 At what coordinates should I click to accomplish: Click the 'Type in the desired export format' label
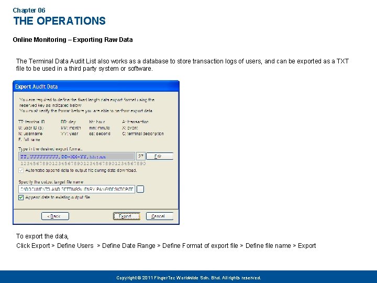tap(50, 149)
